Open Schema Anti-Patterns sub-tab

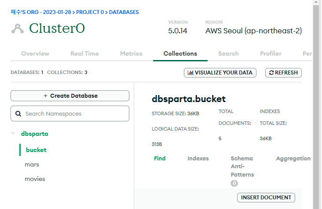(x=242, y=166)
